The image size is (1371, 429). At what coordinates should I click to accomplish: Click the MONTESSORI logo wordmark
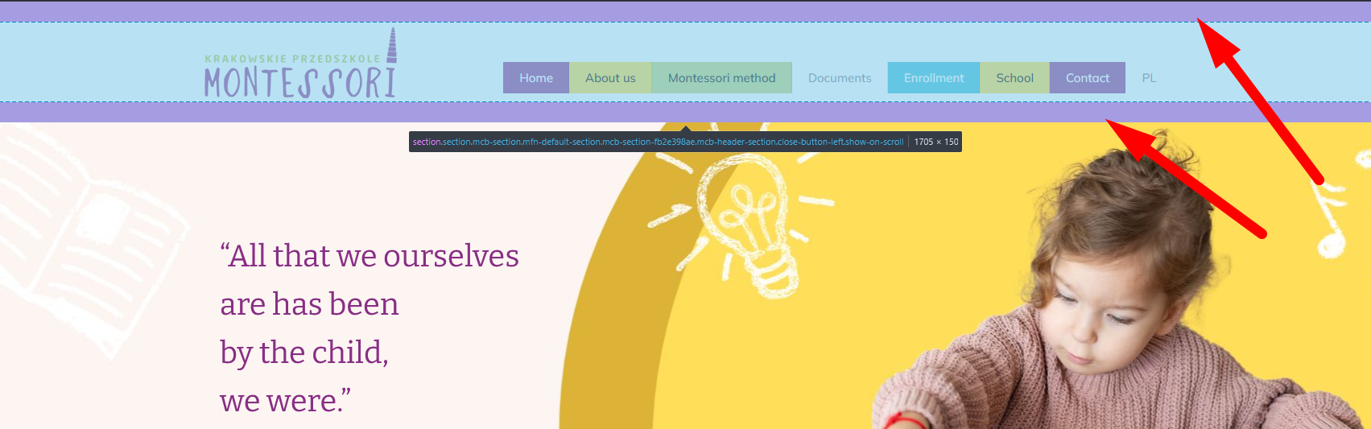coord(300,83)
